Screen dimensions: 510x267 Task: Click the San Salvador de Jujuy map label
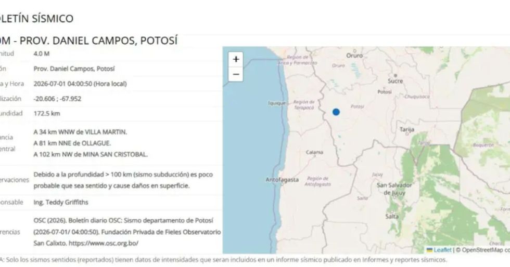click(394, 189)
